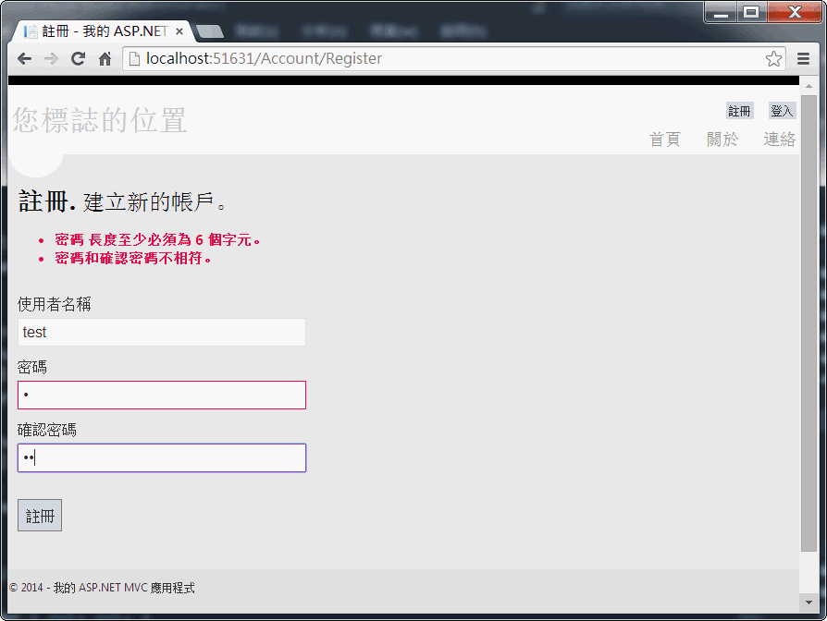Click the footer text © 2014 - 我的 ASP.NET MVC 應用程式
Image resolution: width=827 pixels, height=621 pixels.
[x=102, y=588]
